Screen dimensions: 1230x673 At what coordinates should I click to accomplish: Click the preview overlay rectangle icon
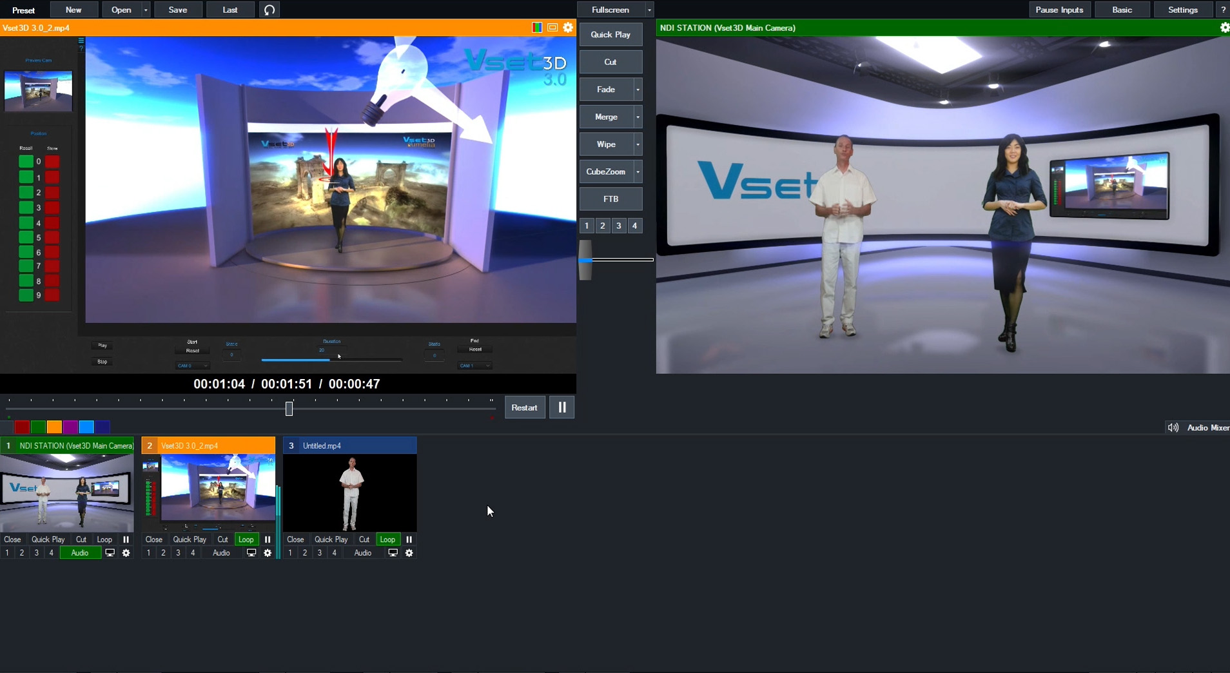[x=552, y=28]
